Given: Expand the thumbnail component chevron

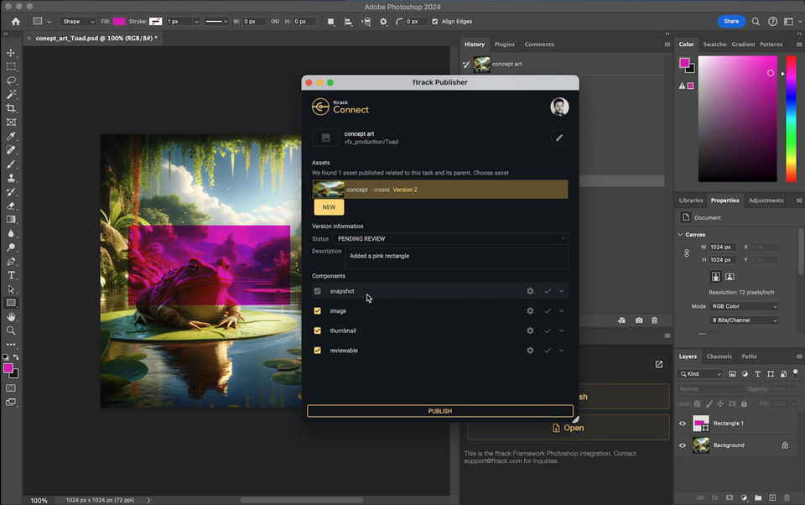Looking at the screenshot, I should [560, 331].
